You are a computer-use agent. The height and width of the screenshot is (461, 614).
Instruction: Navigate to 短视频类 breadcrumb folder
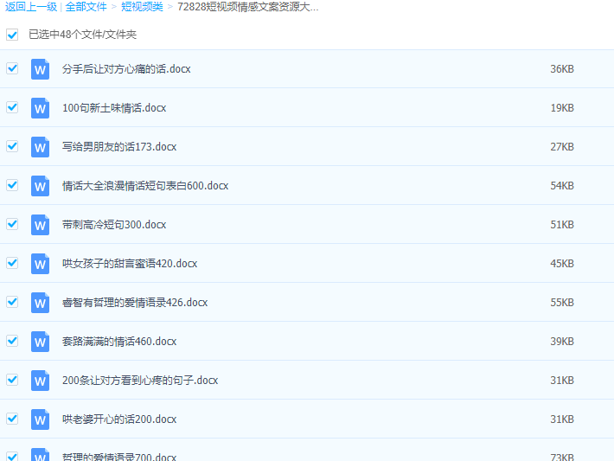click(142, 7)
